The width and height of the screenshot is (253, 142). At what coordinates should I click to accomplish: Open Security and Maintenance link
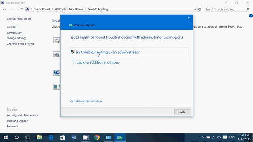pyautogui.click(x=22, y=115)
